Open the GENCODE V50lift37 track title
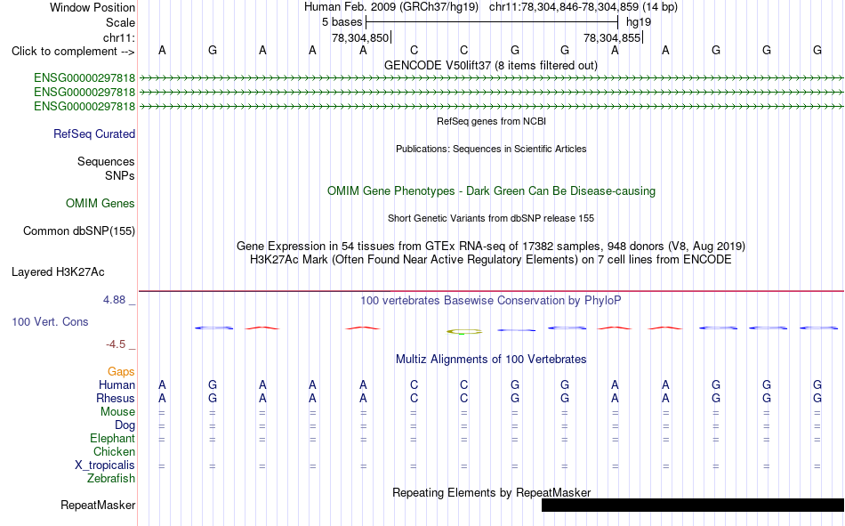Screen dimensions: 845x526 tap(490, 65)
